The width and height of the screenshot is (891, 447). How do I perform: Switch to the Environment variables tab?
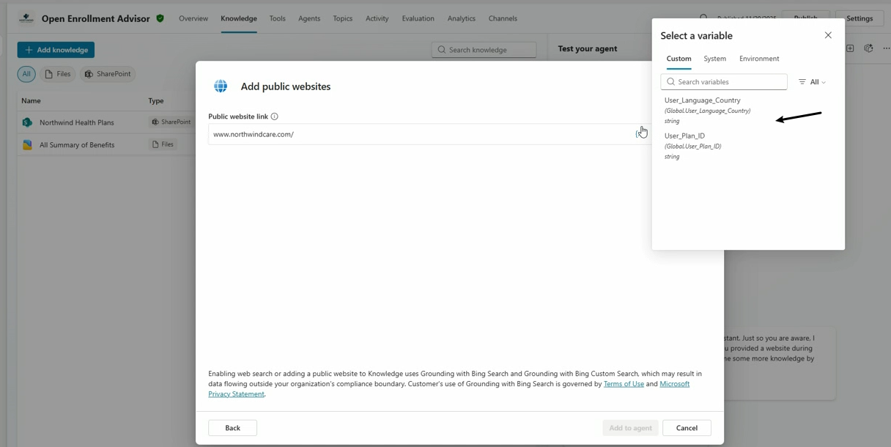click(759, 59)
